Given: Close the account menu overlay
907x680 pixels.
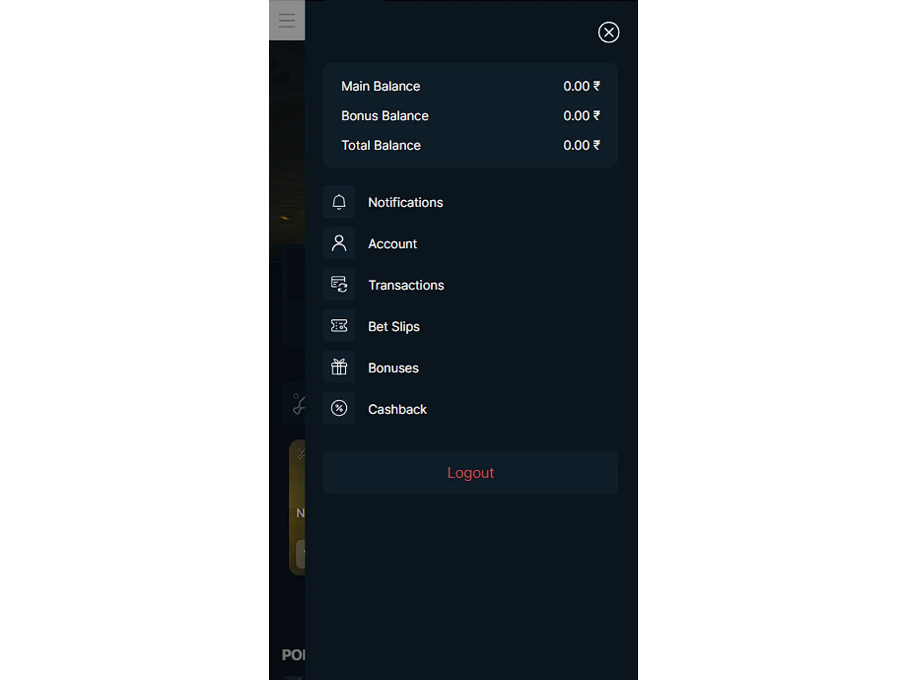Looking at the screenshot, I should (608, 32).
